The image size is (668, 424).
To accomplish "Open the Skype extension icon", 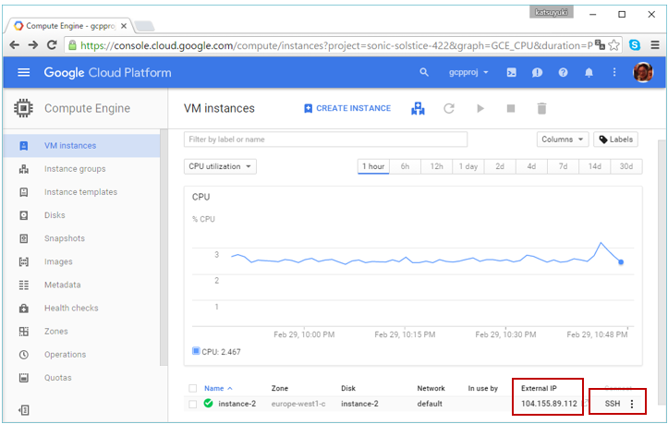I will click(635, 44).
